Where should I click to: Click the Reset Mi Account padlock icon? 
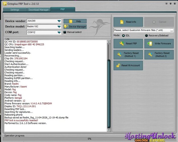[118, 65]
